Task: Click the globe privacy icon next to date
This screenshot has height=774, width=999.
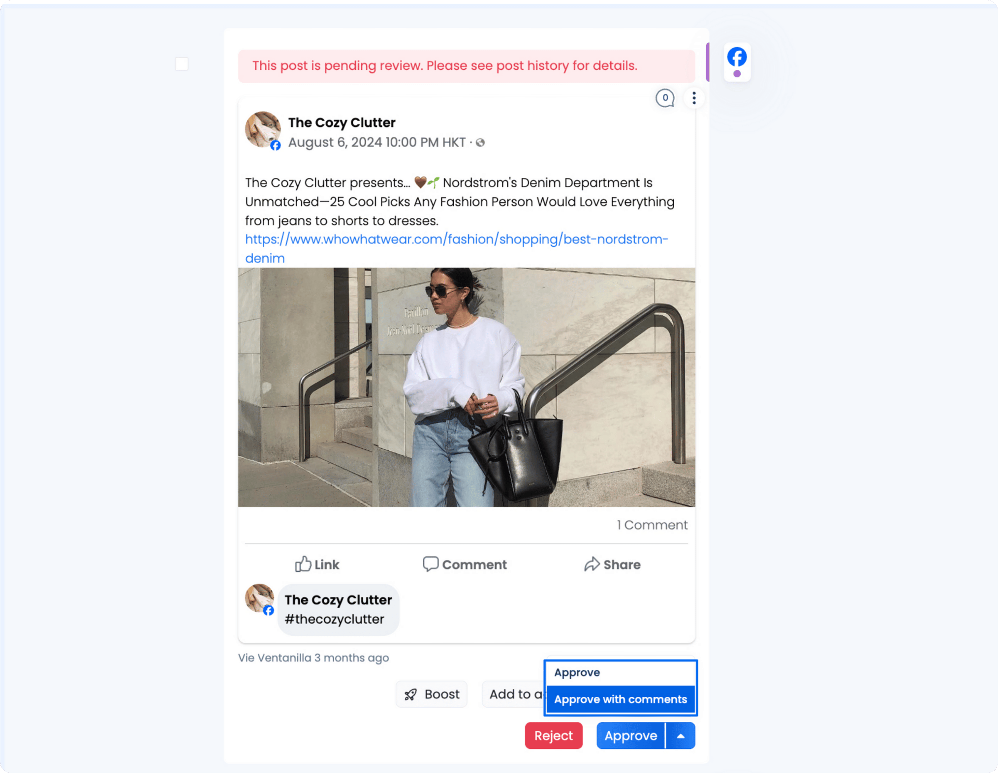Action: coord(481,142)
